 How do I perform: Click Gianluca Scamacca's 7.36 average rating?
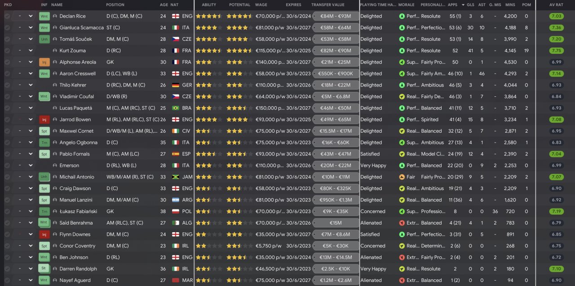(556, 28)
